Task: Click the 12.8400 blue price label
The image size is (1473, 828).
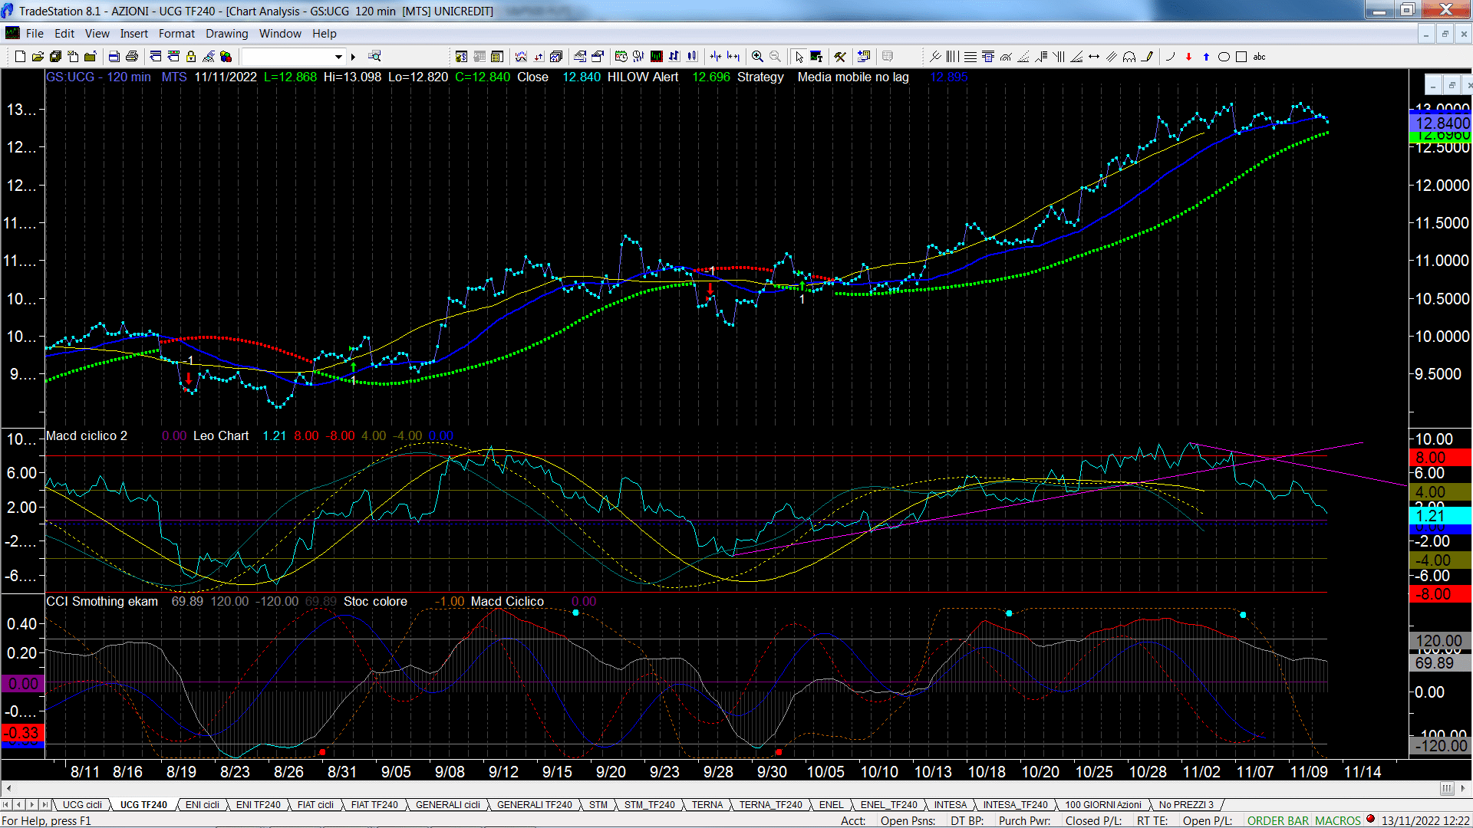Action: [x=1441, y=123]
